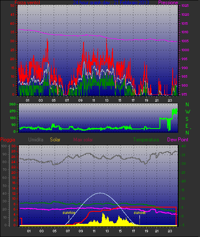Click the 23 hour tick on bottom graph
200x237 pixels.
pos(170,231)
